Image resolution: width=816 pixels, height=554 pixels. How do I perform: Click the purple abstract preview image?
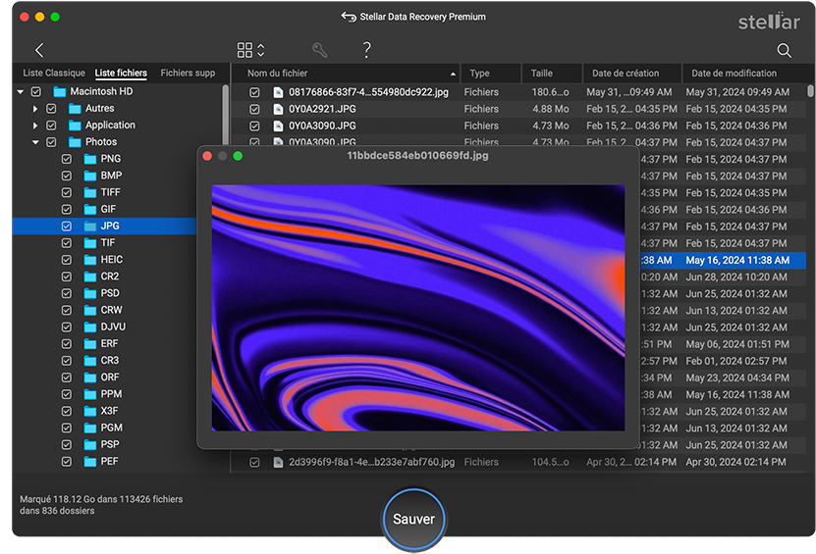coord(418,308)
